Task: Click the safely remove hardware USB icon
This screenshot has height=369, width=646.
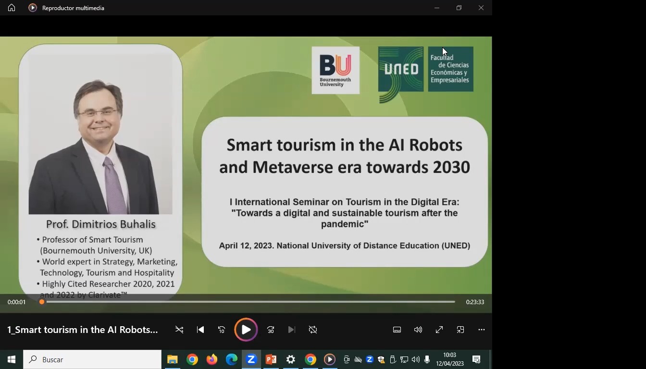Action: [393, 359]
